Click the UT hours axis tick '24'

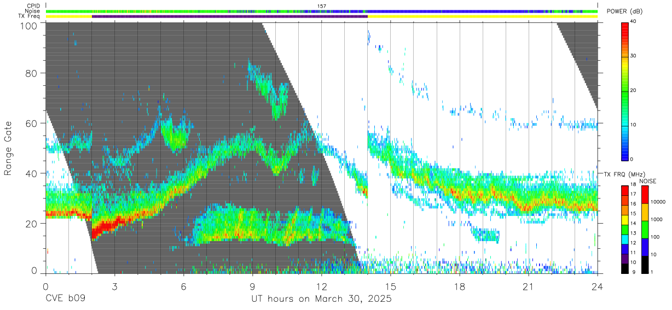pos(598,286)
